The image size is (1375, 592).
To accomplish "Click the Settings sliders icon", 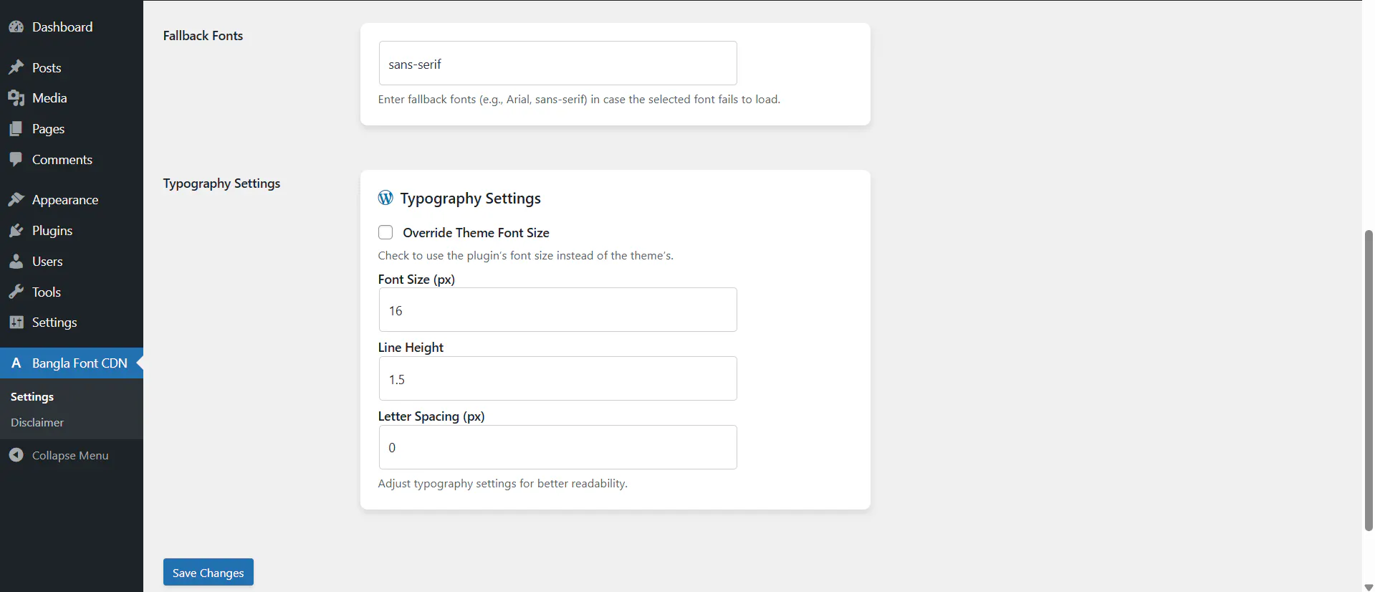I will [16, 323].
